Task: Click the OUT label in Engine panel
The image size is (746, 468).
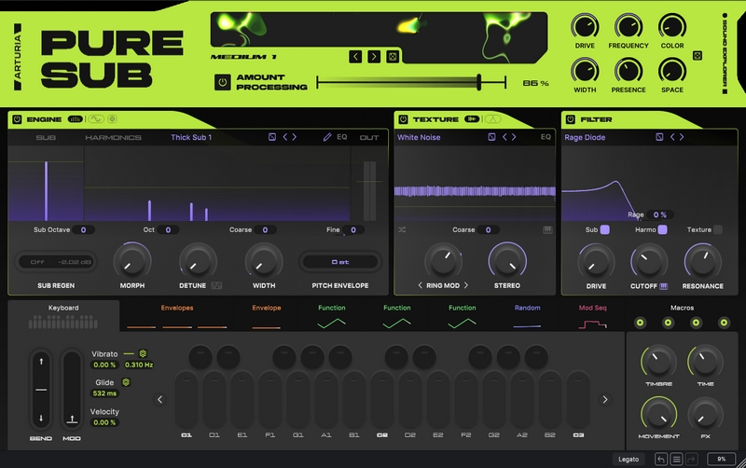Action: 369,137
